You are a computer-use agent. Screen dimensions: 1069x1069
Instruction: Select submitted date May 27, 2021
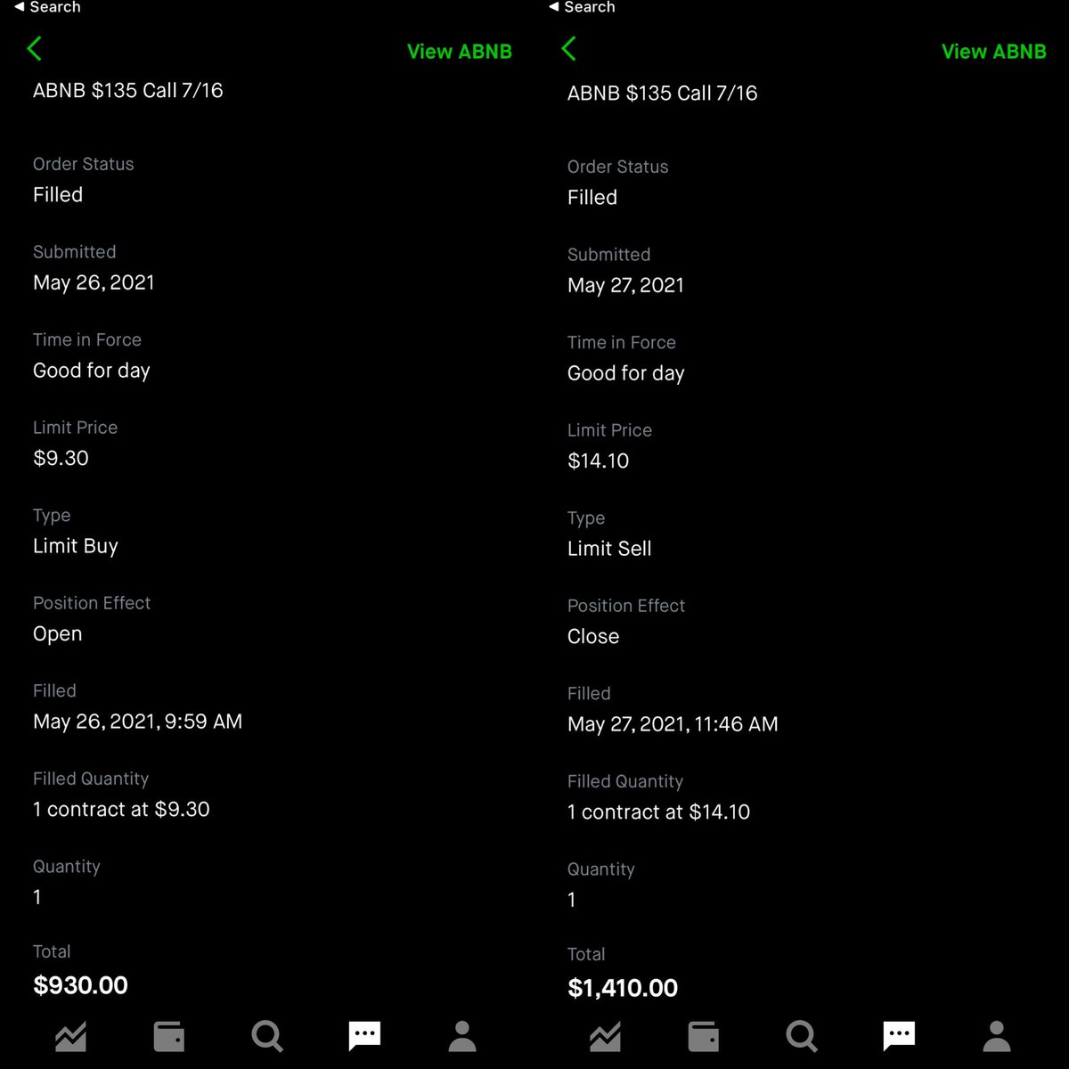626,285
